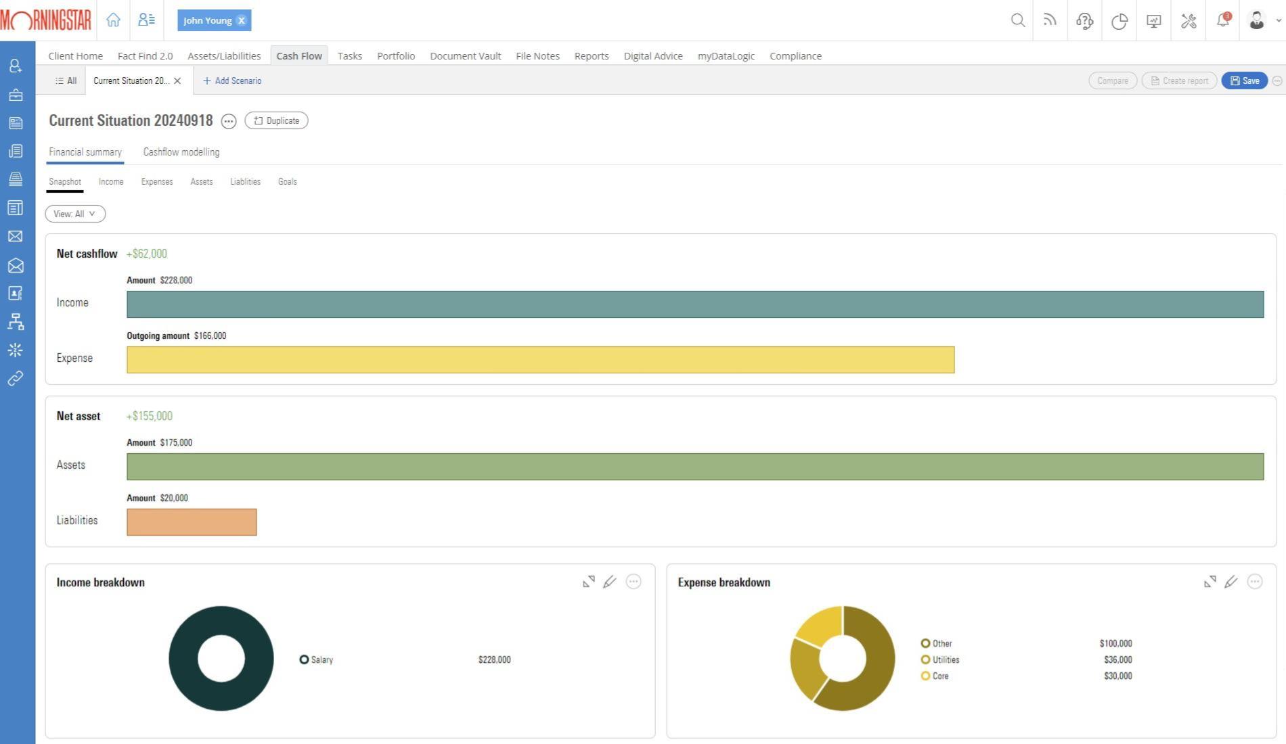The image size is (1286, 744).
Task: Click the starburst icon in left sidebar
Action: point(16,350)
